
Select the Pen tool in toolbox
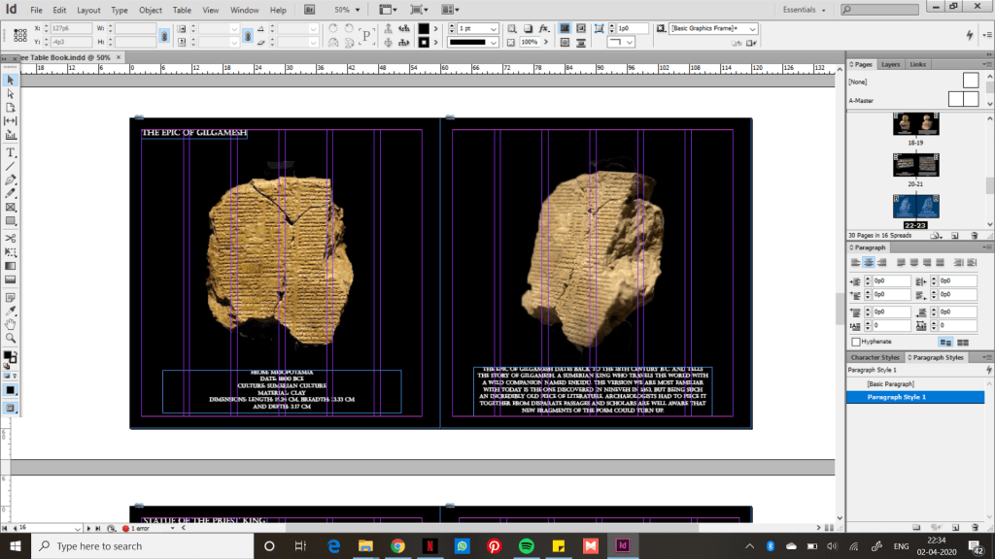[x=11, y=181]
